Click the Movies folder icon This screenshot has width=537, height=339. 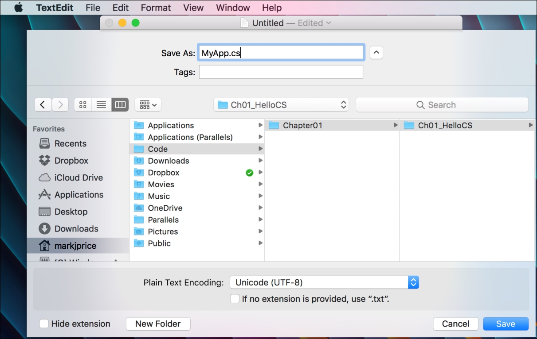click(139, 184)
